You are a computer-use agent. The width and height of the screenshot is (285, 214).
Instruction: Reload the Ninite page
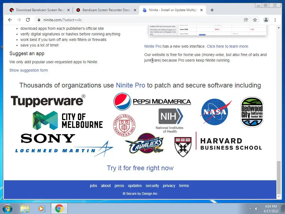click(x=28, y=20)
